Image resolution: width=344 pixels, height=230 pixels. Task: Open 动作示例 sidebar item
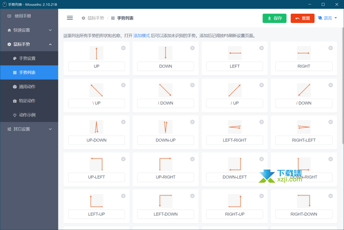(29, 115)
